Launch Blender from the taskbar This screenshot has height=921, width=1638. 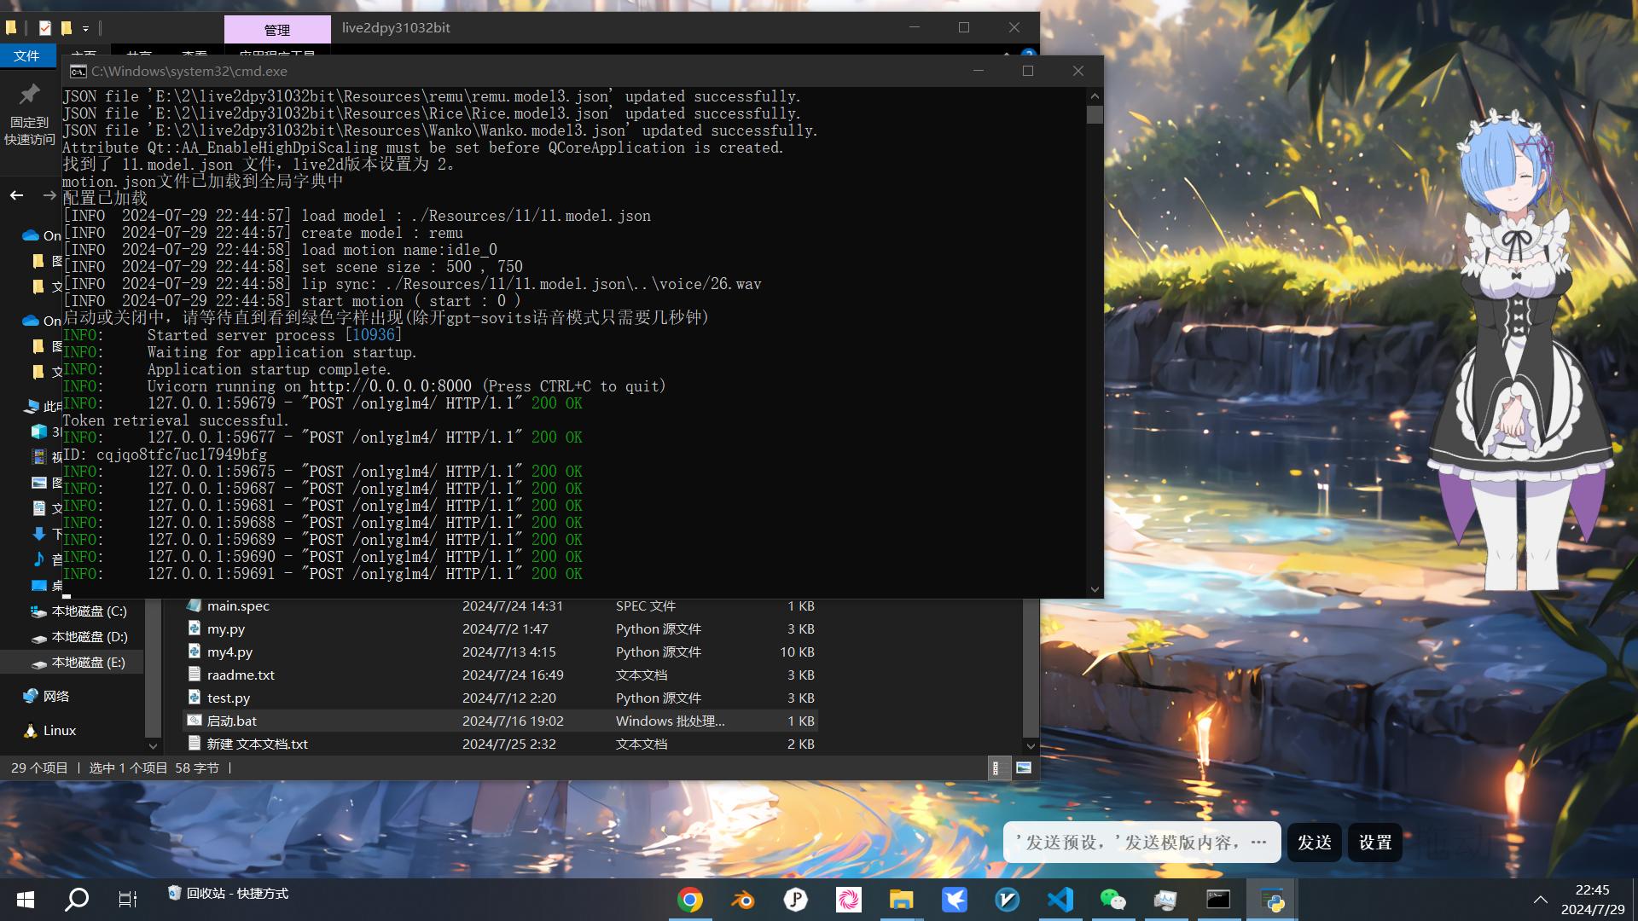pos(743,900)
